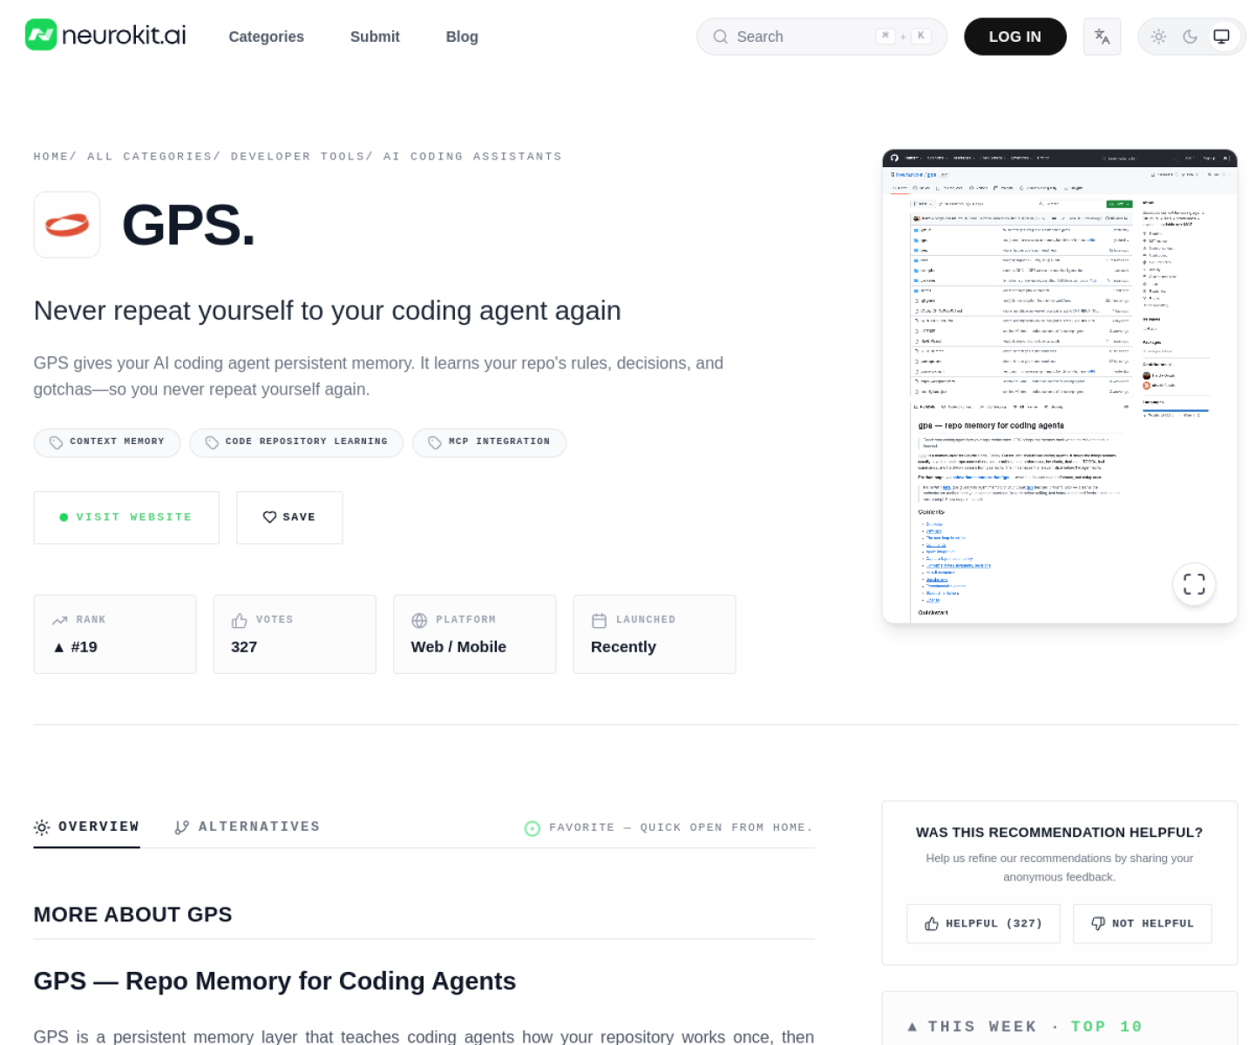This screenshot has height=1045, width=1255.
Task: Switch to dark theme moon icon
Action: point(1190,37)
